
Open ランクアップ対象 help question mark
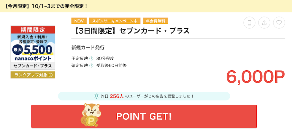tap(50, 75)
